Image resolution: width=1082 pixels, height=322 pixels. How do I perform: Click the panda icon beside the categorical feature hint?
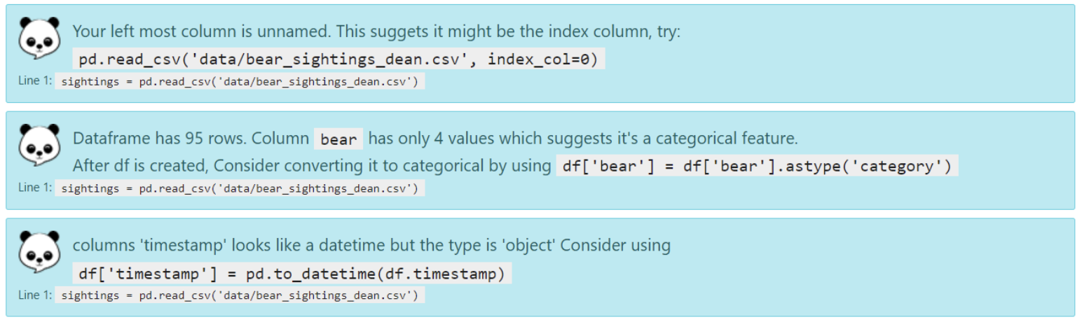[x=36, y=147]
